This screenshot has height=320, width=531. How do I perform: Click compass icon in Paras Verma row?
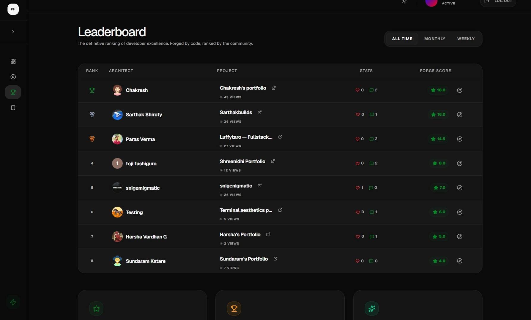460,139
